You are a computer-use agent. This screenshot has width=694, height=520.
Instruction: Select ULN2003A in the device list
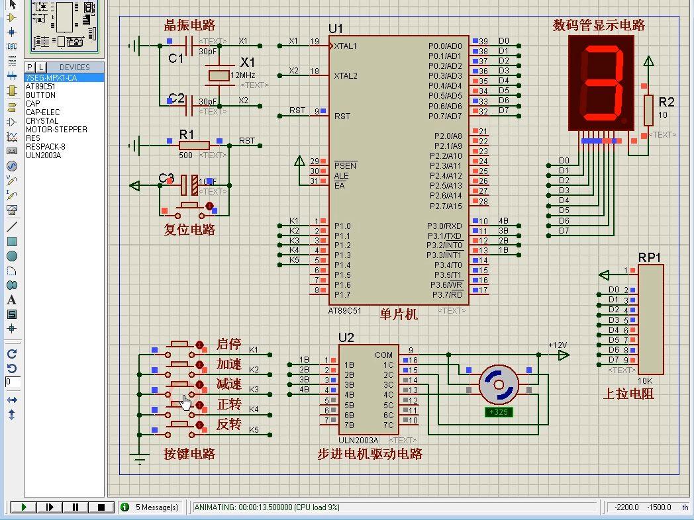click(64, 155)
